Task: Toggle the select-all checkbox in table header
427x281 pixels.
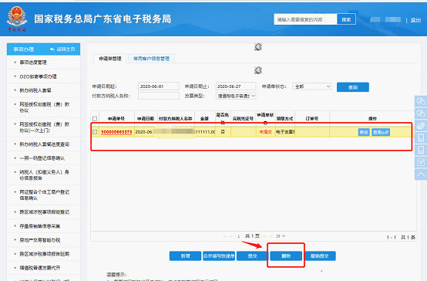Action: (x=95, y=119)
